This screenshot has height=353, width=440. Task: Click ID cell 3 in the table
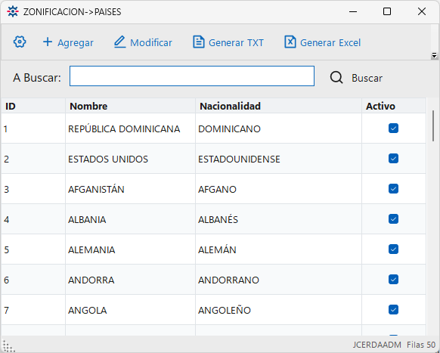point(33,189)
